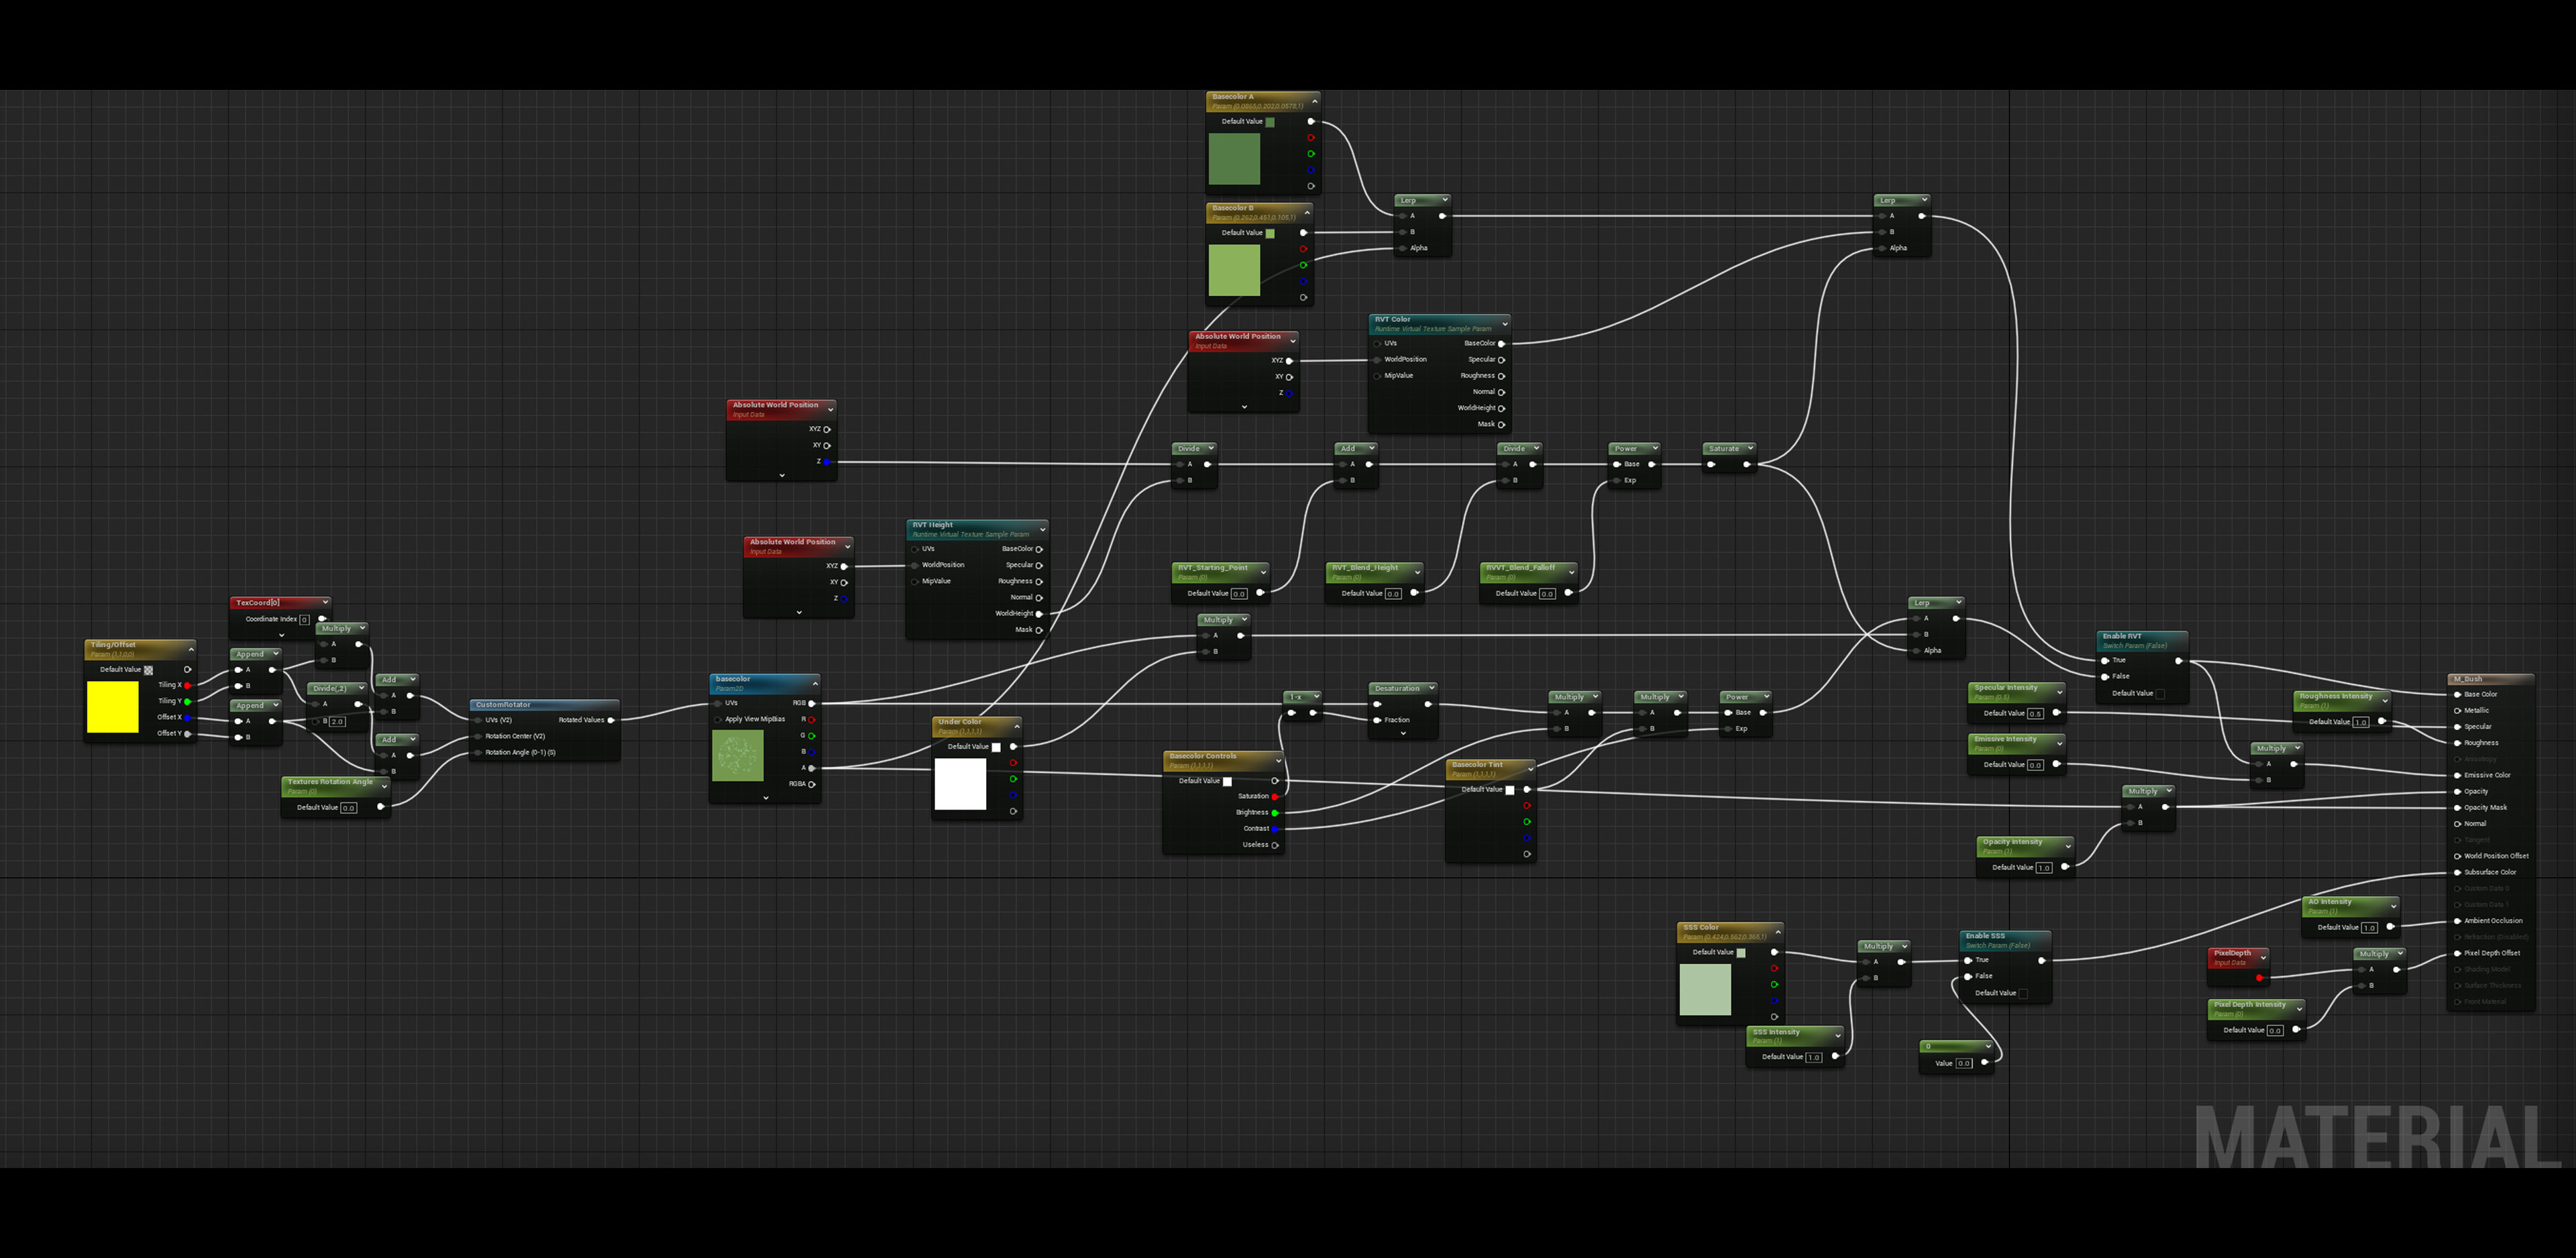The width and height of the screenshot is (2576, 1258).
Task: Click the Pixel Depth Offset pin on M_Bush
Action: tap(2457, 953)
